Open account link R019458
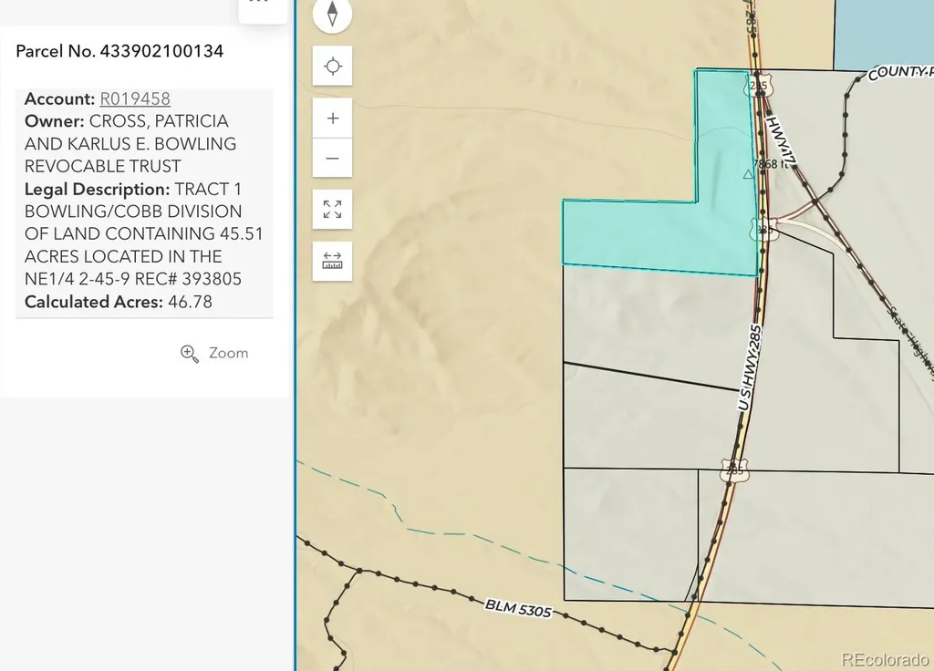Viewport: 934px width, 671px height. coord(135,98)
